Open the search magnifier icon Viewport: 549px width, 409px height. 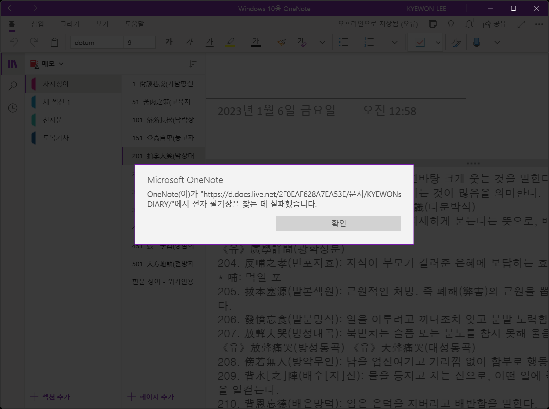click(x=13, y=86)
